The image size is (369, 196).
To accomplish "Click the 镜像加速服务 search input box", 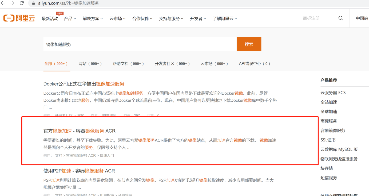I will pos(140,44).
